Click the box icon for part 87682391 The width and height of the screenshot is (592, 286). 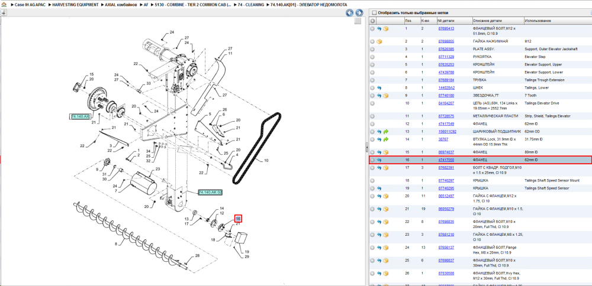pos(386,168)
